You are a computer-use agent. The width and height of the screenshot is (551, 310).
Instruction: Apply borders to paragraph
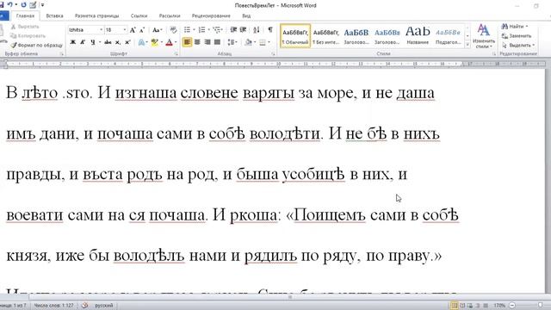coord(262,42)
